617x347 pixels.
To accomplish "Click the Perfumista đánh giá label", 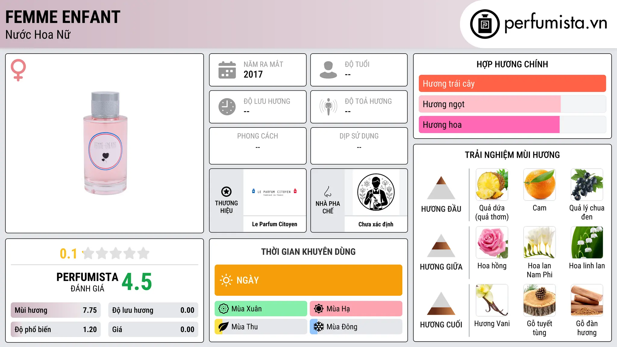I will [x=87, y=282].
